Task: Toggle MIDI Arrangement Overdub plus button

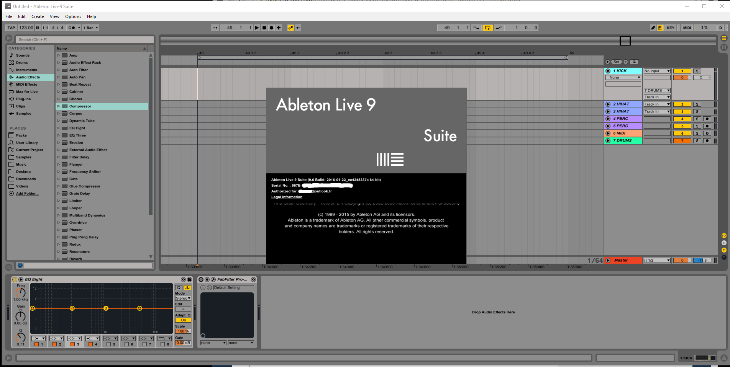Action: [x=279, y=28]
